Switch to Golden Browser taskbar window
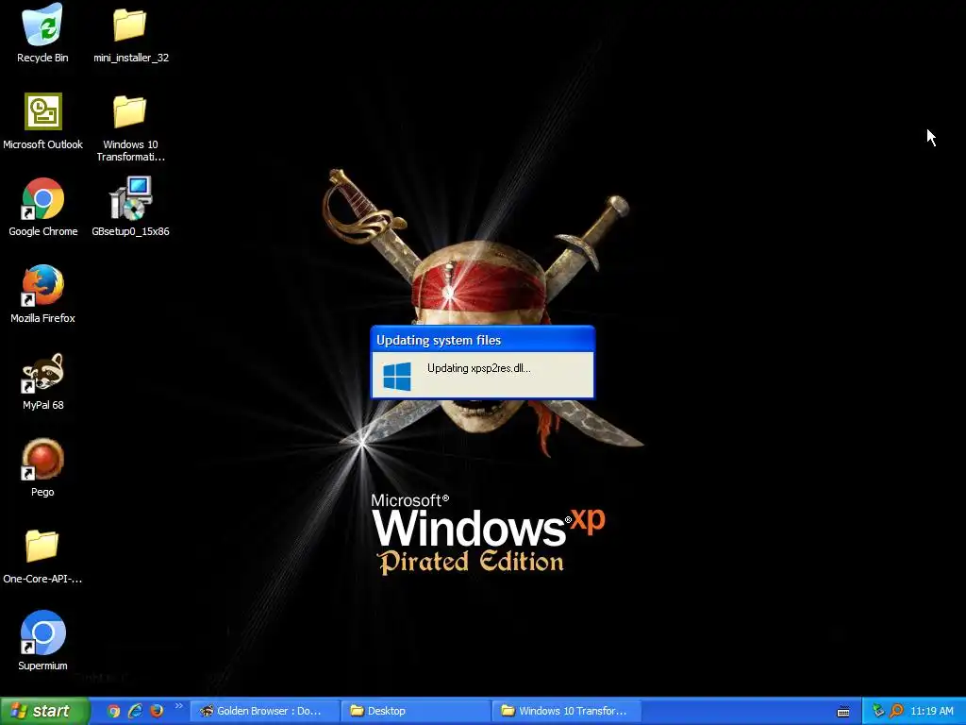 pyautogui.click(x=264, y=711)
